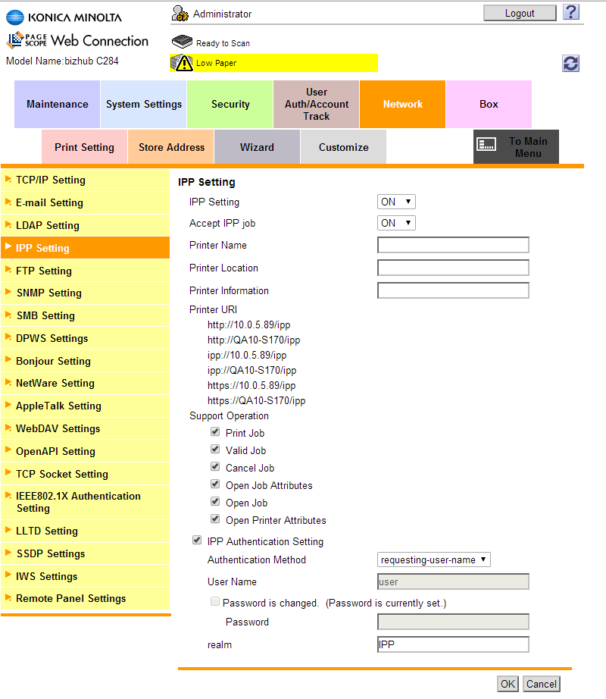Image resolution: width=606 pixels, height=699 pixels.
Task: Open the IPP Setting ON dropdown
Action: 395,201
